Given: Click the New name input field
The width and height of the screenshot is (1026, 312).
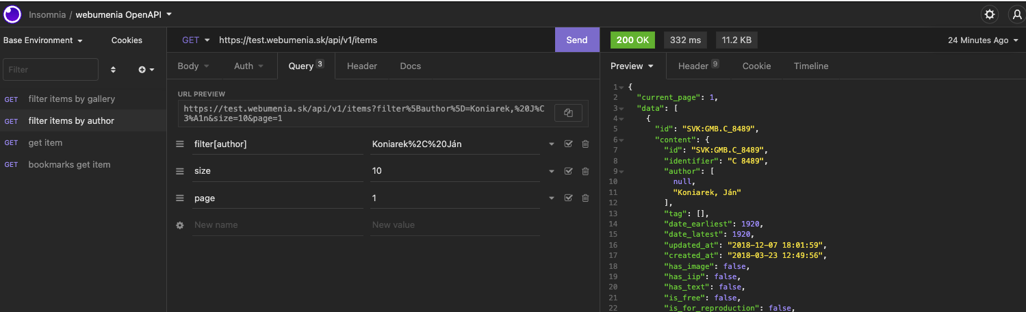Looking at the screenshot, I should 277,225.
